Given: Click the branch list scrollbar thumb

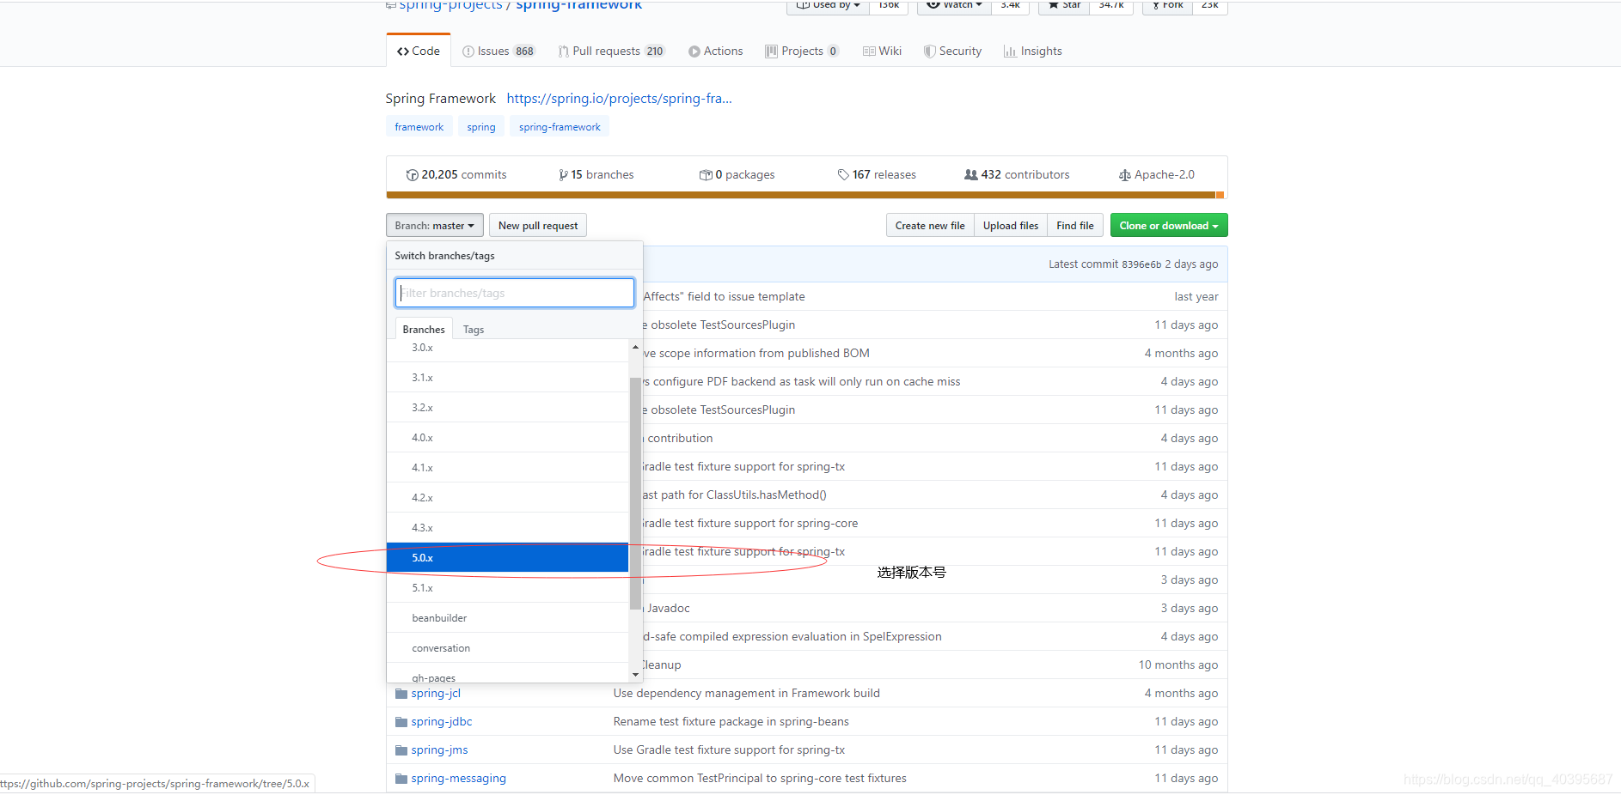Looking at the screenshot, I should coord(636,494).
